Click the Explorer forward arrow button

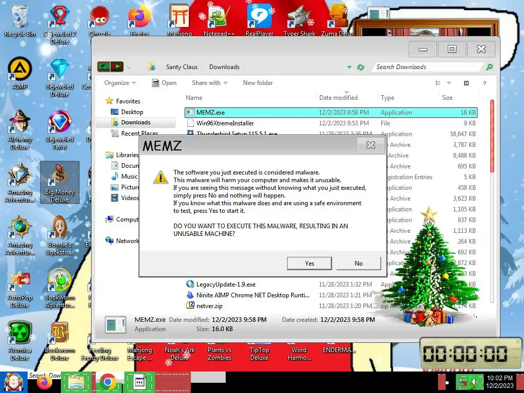(117, 67)
